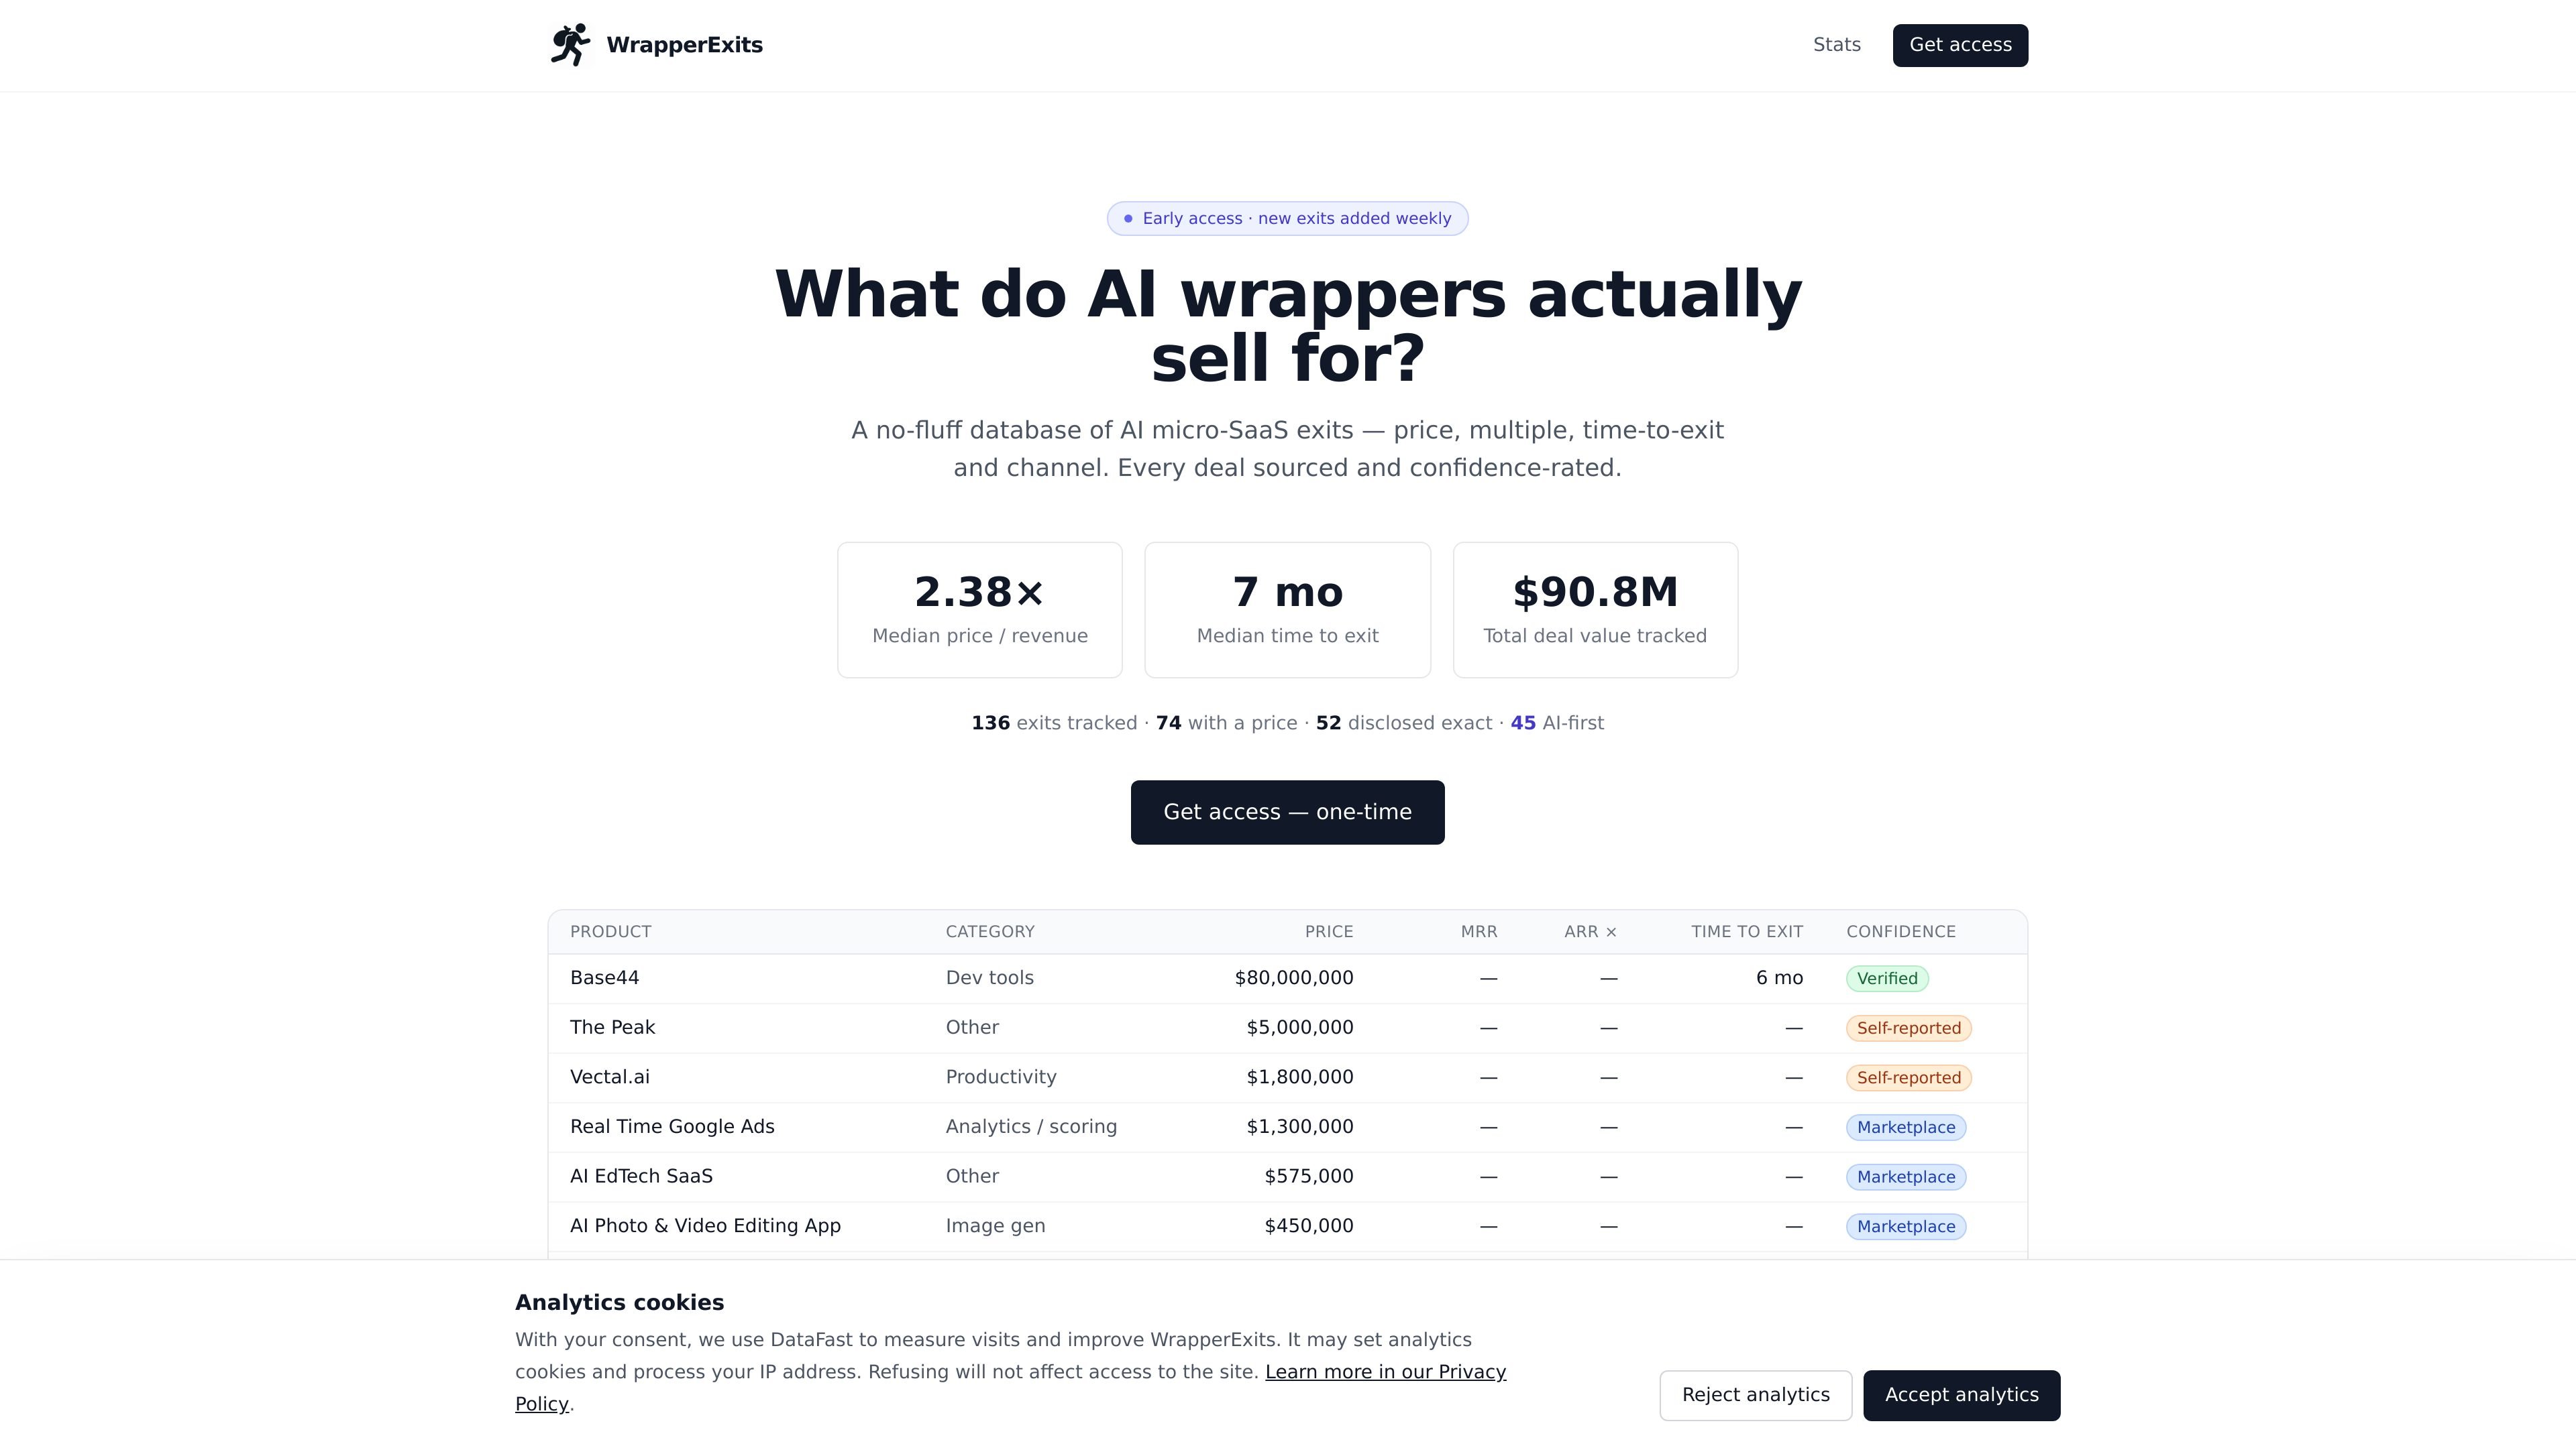Click the 52 disclosed exact text
The image size is (2576, 1448).
click(x=1403, y=723)
